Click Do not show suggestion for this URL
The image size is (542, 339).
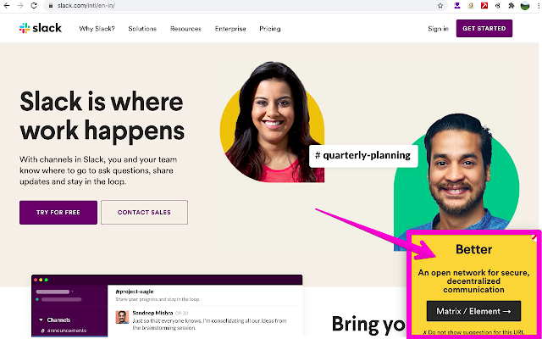[473, 332]
